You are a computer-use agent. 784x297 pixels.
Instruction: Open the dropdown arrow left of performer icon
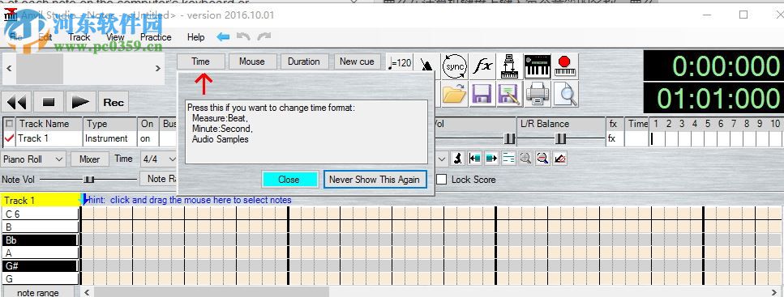point(442,159)
